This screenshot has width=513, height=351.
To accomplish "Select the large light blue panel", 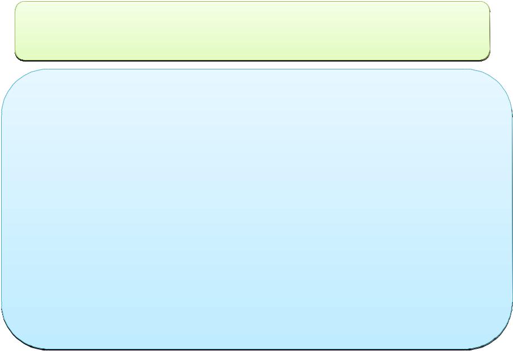I will (x=256, y=209).
